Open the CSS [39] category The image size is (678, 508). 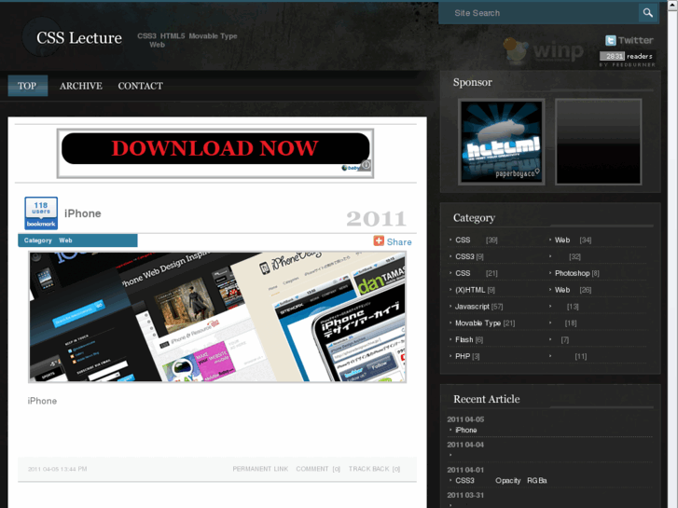coord(476,240)
